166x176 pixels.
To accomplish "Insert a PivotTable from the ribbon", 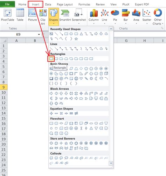I will pyautogui.click(x=7, y=16).
